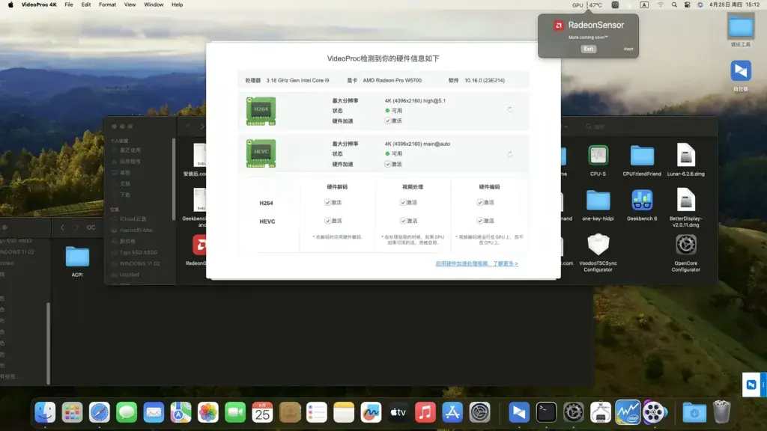Open Launchpad from the Dock

[72, 412]
